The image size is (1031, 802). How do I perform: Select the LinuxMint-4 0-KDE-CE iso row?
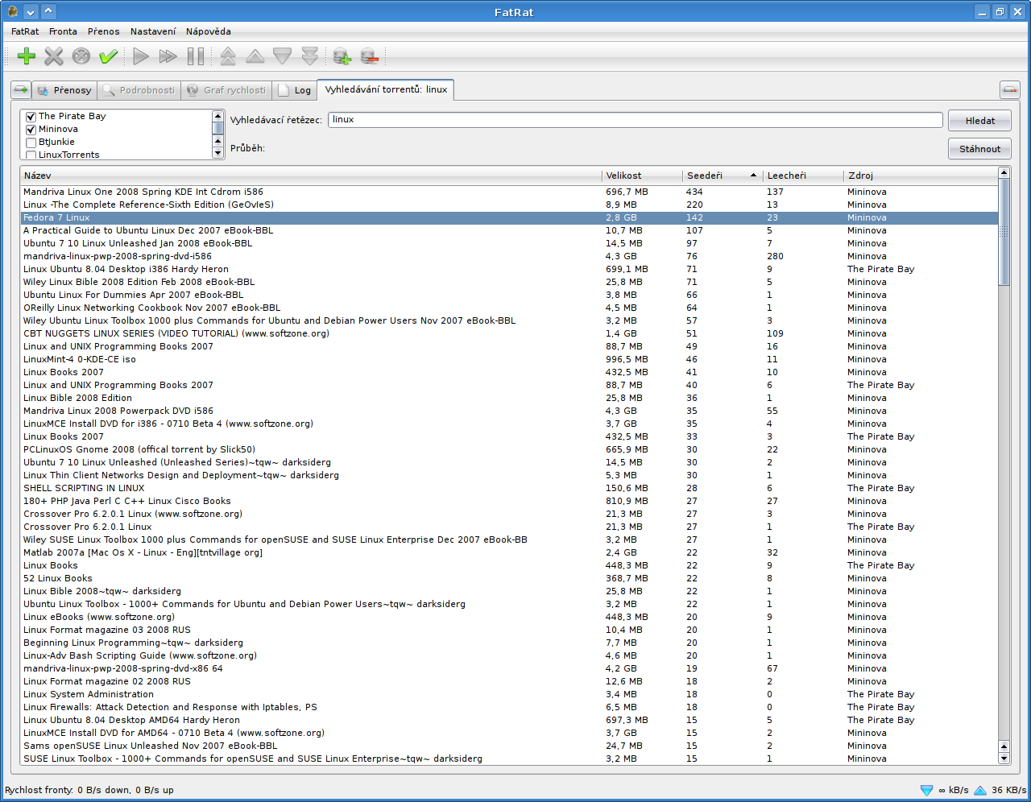[x=509, y=359]
